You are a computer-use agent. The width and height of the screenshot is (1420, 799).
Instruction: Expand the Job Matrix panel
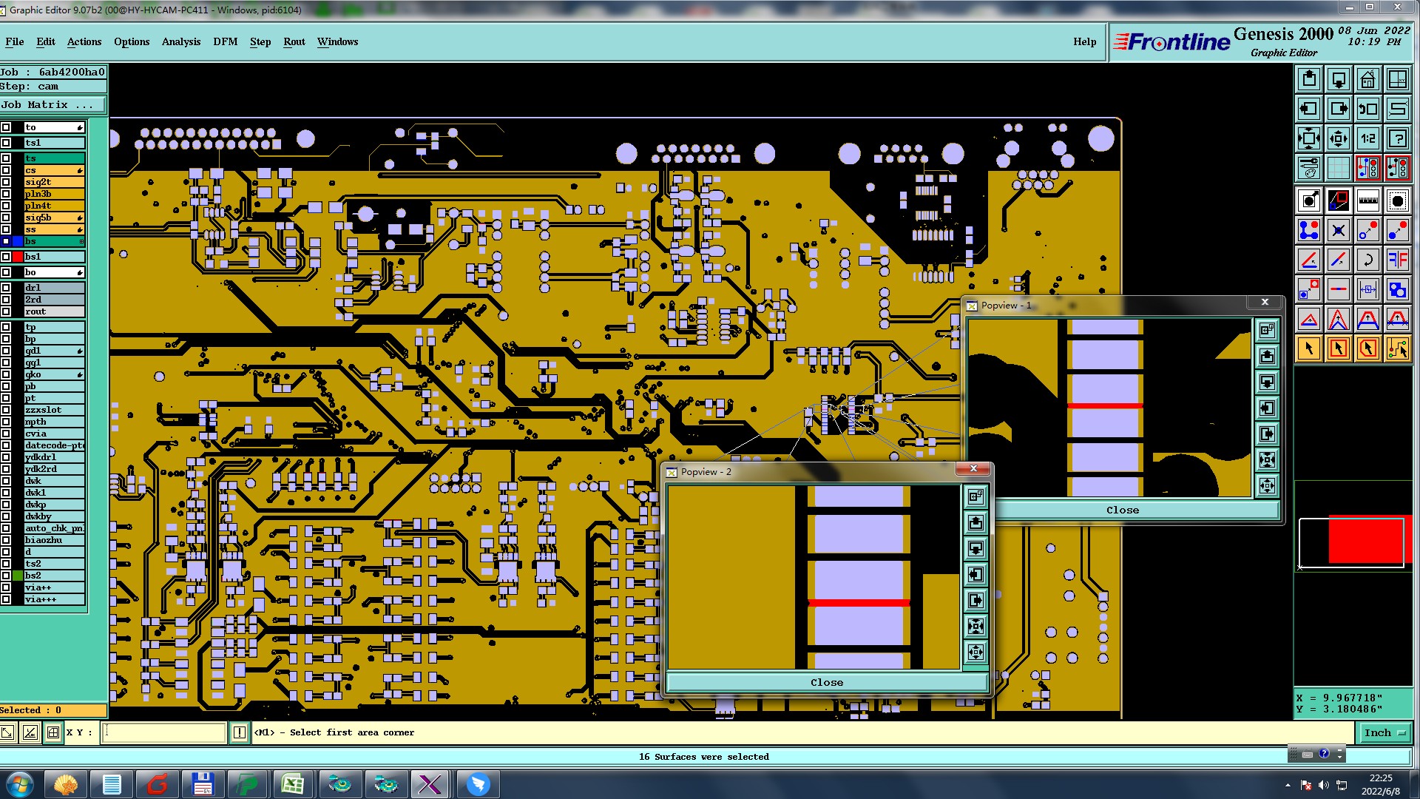tap(53, 105)
